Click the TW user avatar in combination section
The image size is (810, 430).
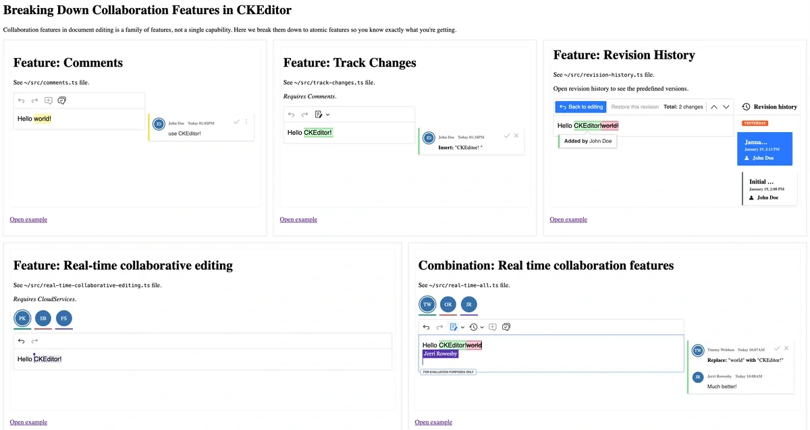[427, 305]
